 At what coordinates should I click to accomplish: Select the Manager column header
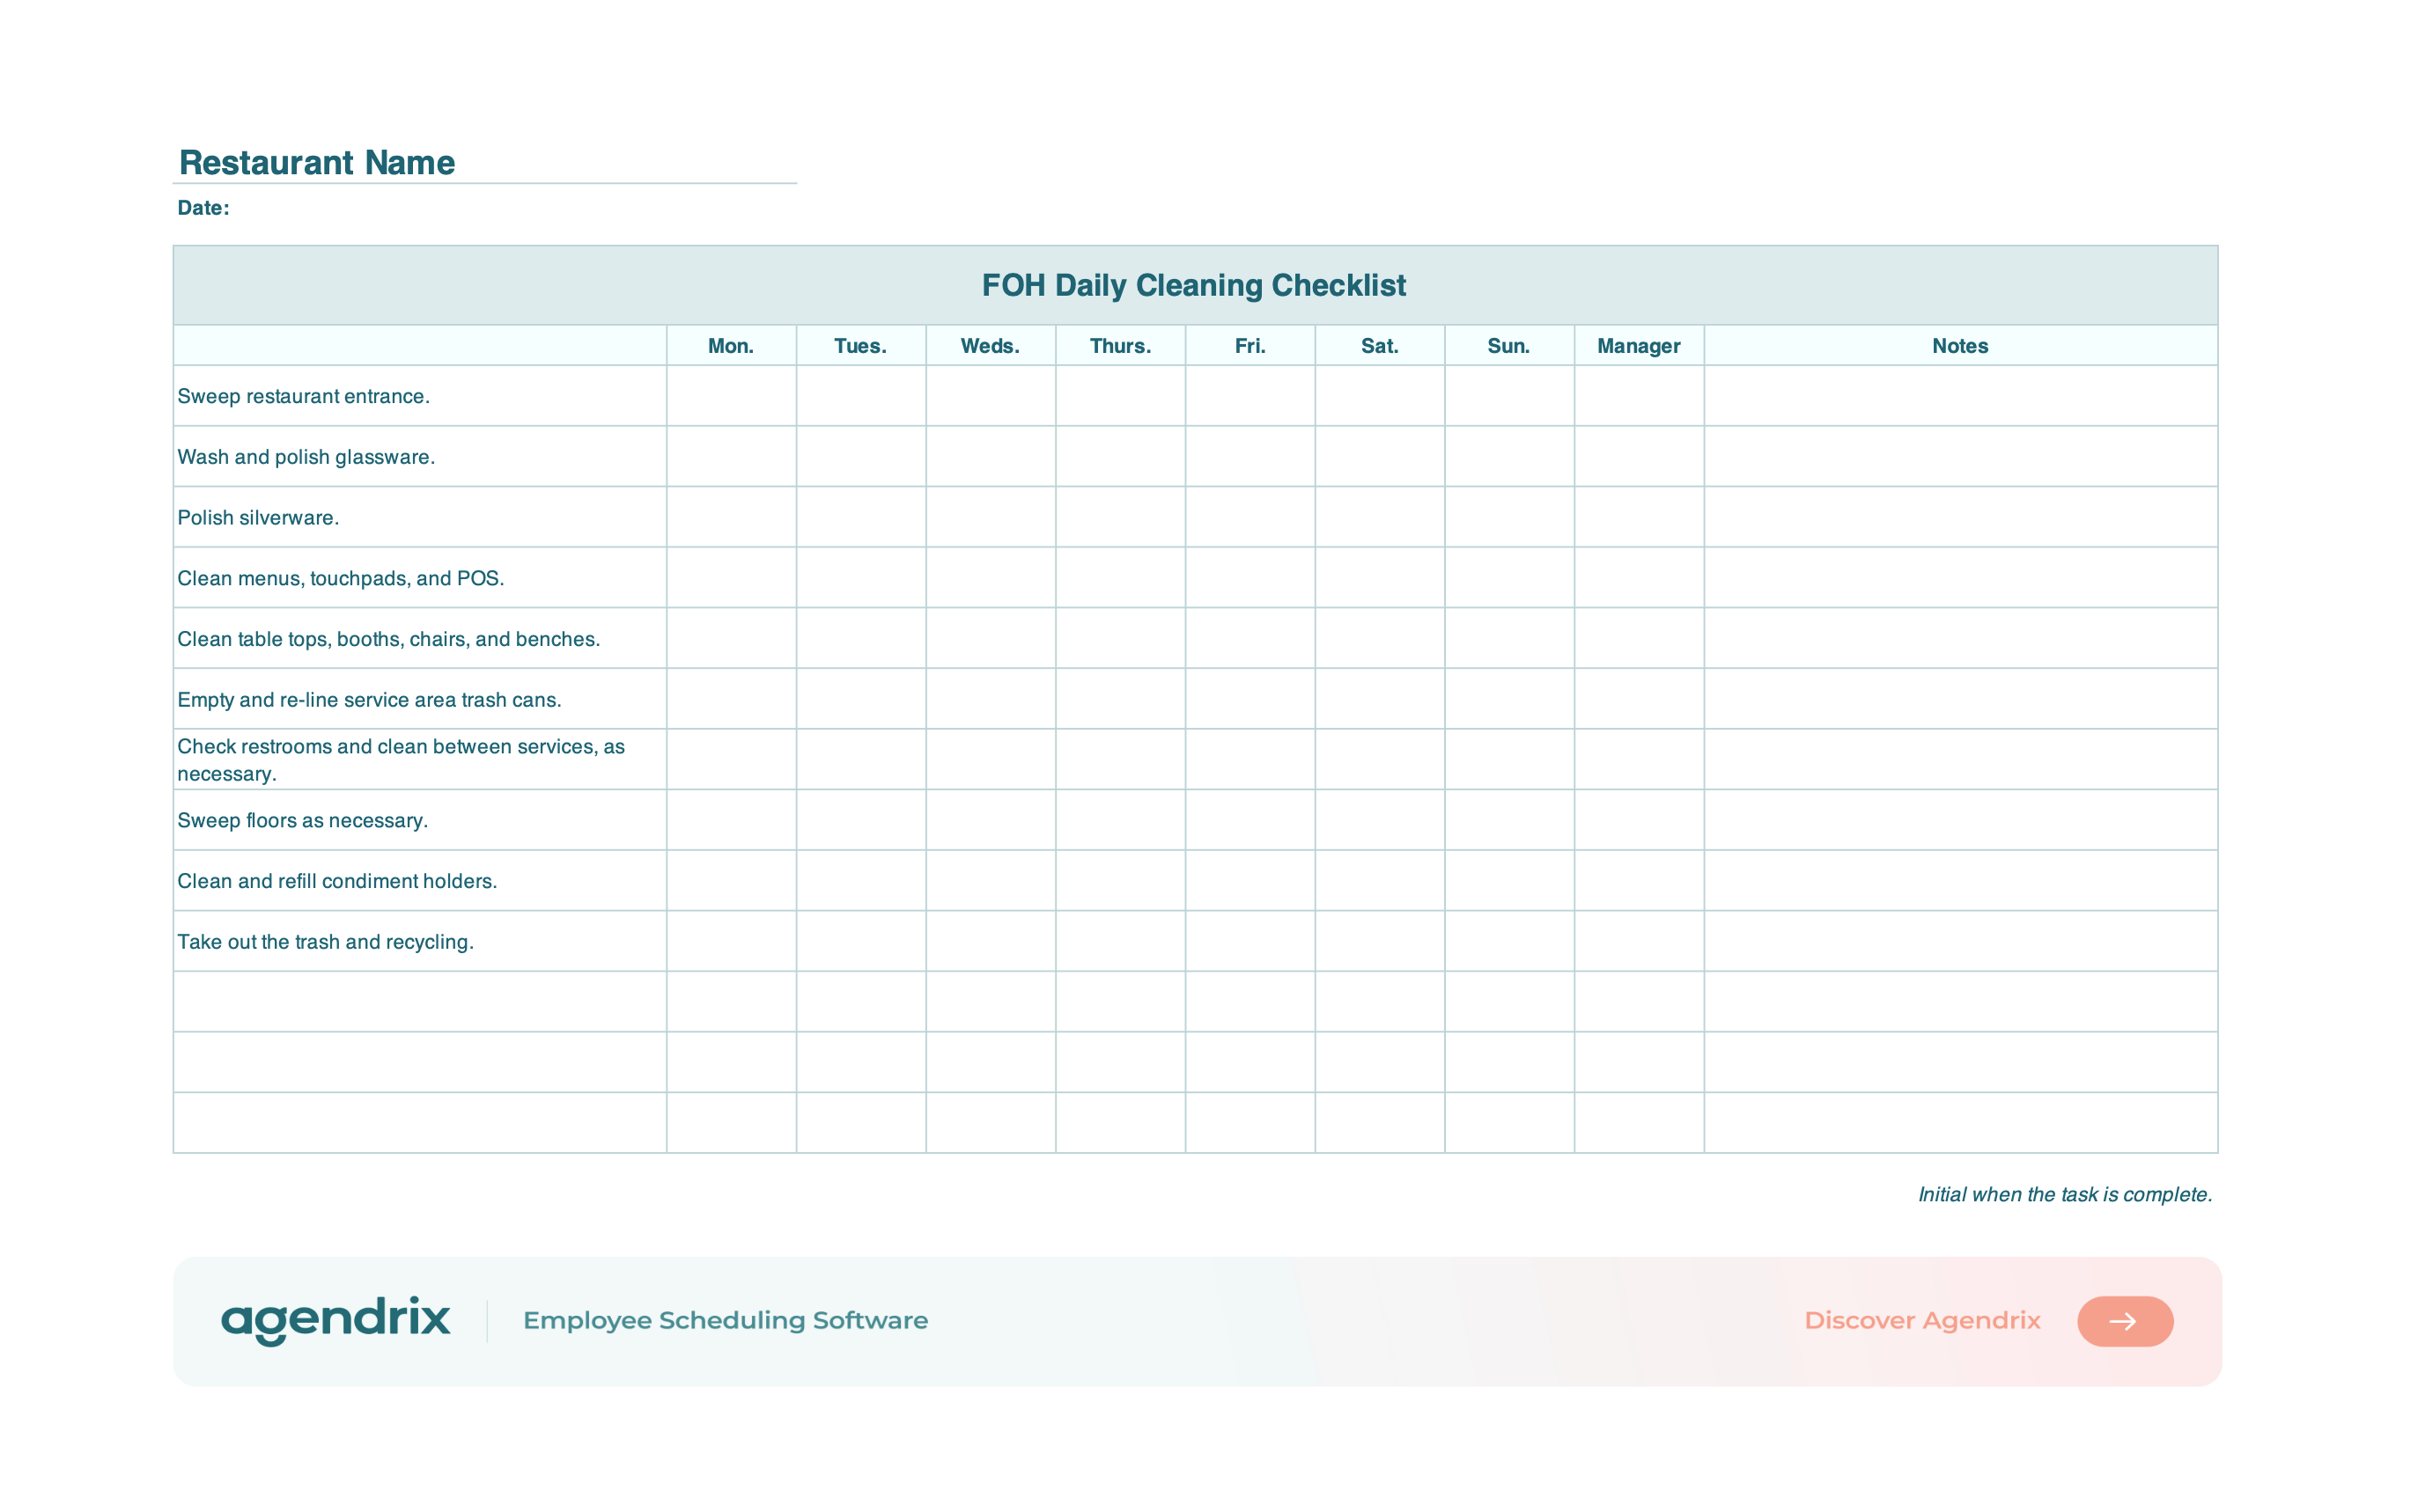[x=1639, y=346]
